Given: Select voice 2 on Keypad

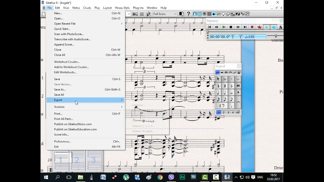Looking at the screenshot, I should click(x=224, y=112).
